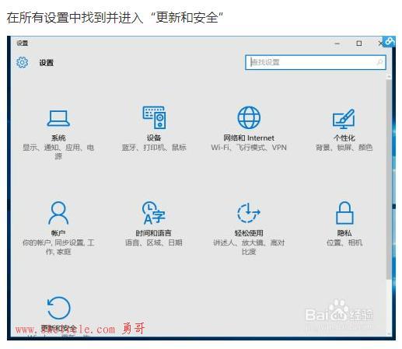Click the 系统 label text

[58, 138]
